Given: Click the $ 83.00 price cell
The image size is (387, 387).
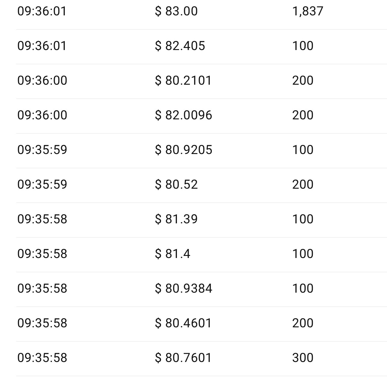Looking at the screenshot, I should tap(176, 11).
